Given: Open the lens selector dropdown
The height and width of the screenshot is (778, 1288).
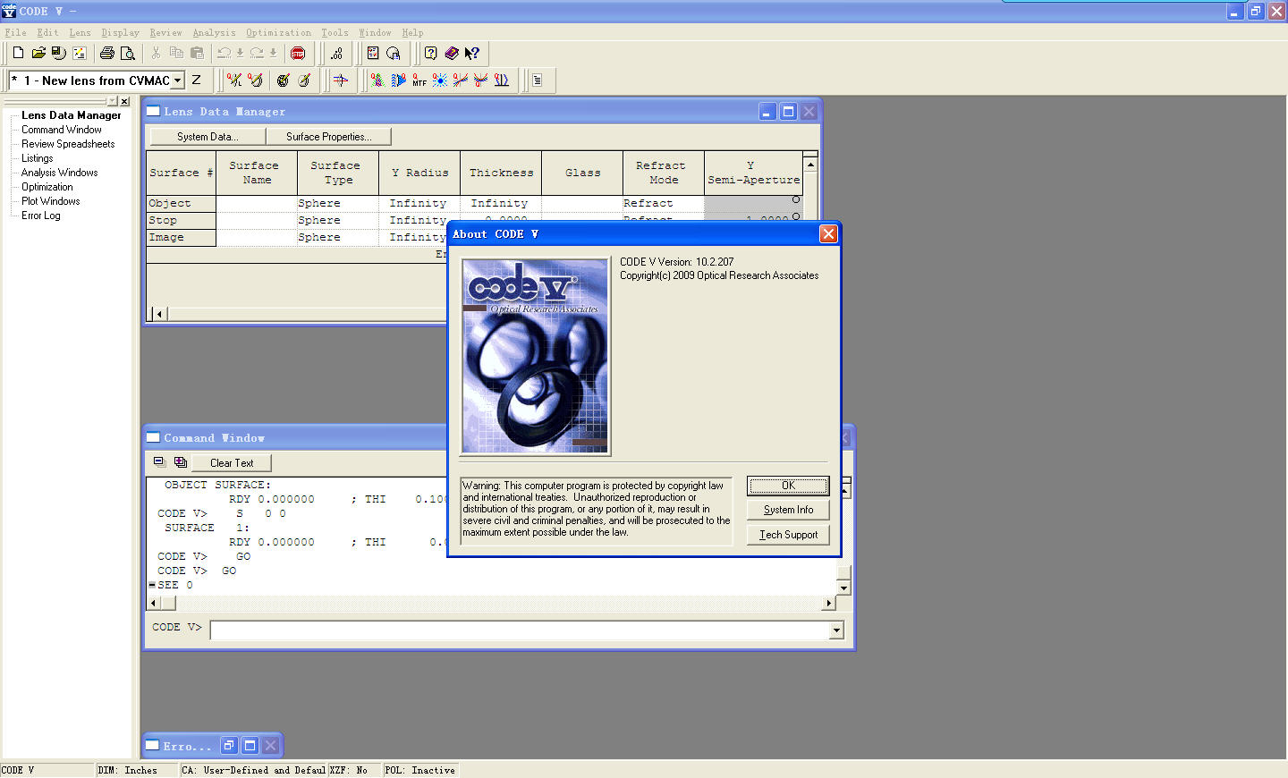Looking at the screenshot, I should tap(177, 80).
